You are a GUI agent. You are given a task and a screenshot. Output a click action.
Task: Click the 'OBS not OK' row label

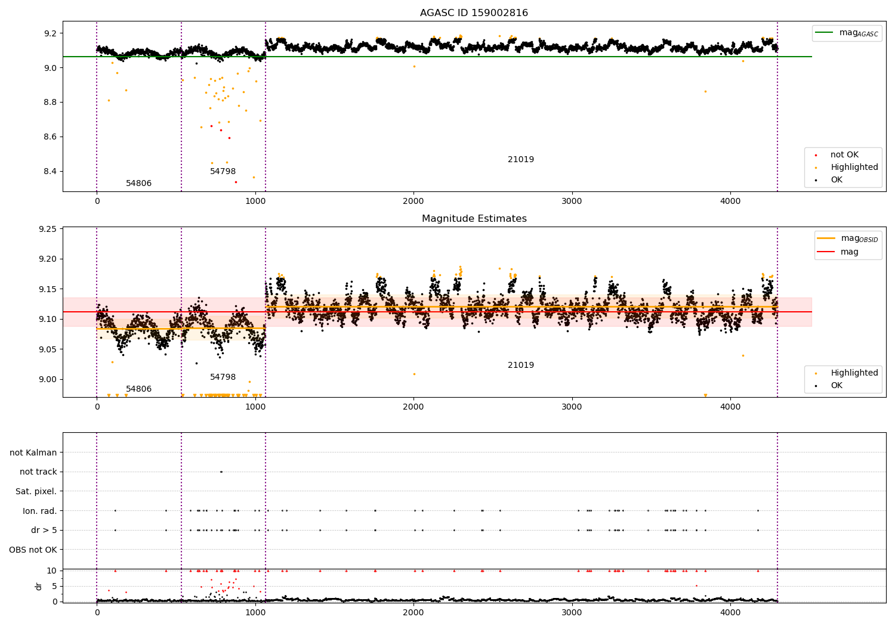click(x=33, y=550)
